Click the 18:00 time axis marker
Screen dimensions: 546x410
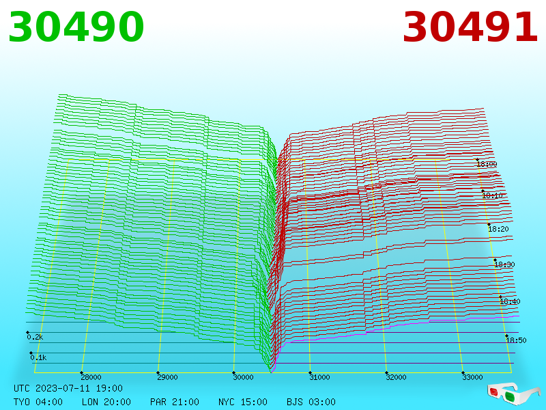[487, 164]
